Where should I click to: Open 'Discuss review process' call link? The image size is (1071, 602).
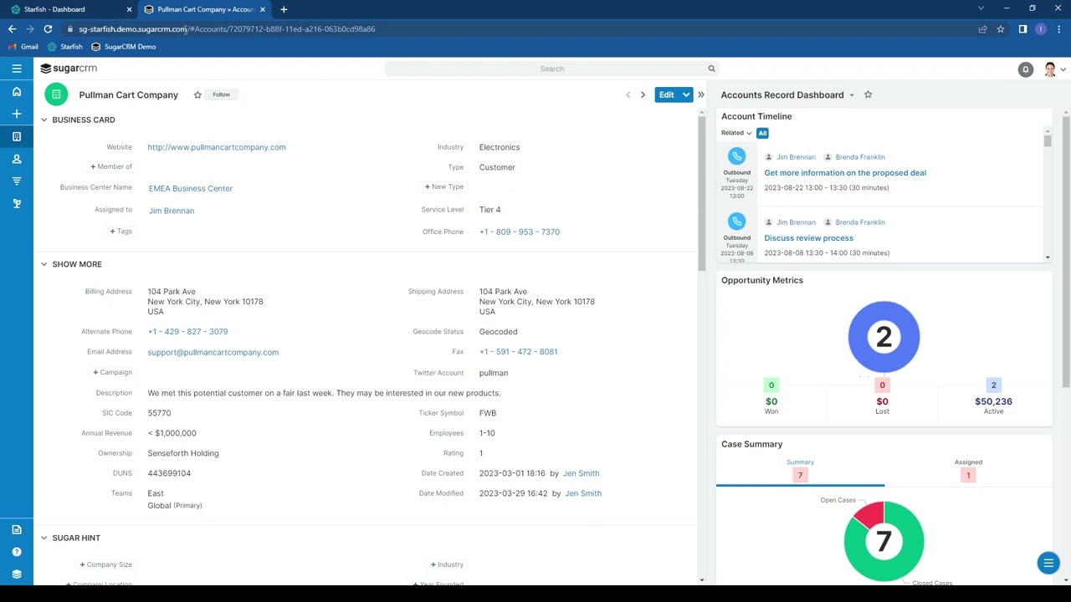[x=809, y=238]
